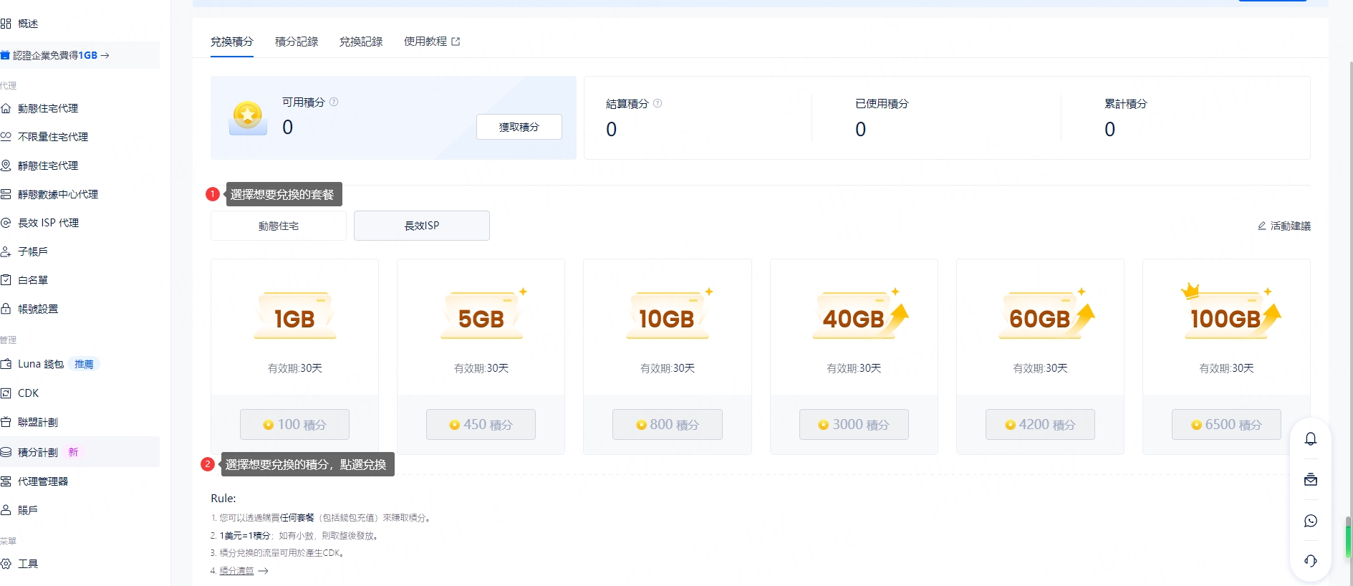1353x586 pixels.
Task: Click the info icon beside 結算積分
Action: click(x=658, y=103)
